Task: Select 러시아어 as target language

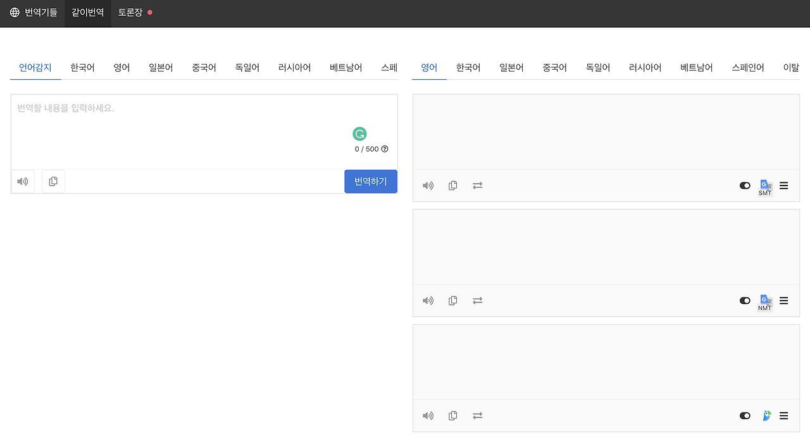Action: (x=645, y=68)
